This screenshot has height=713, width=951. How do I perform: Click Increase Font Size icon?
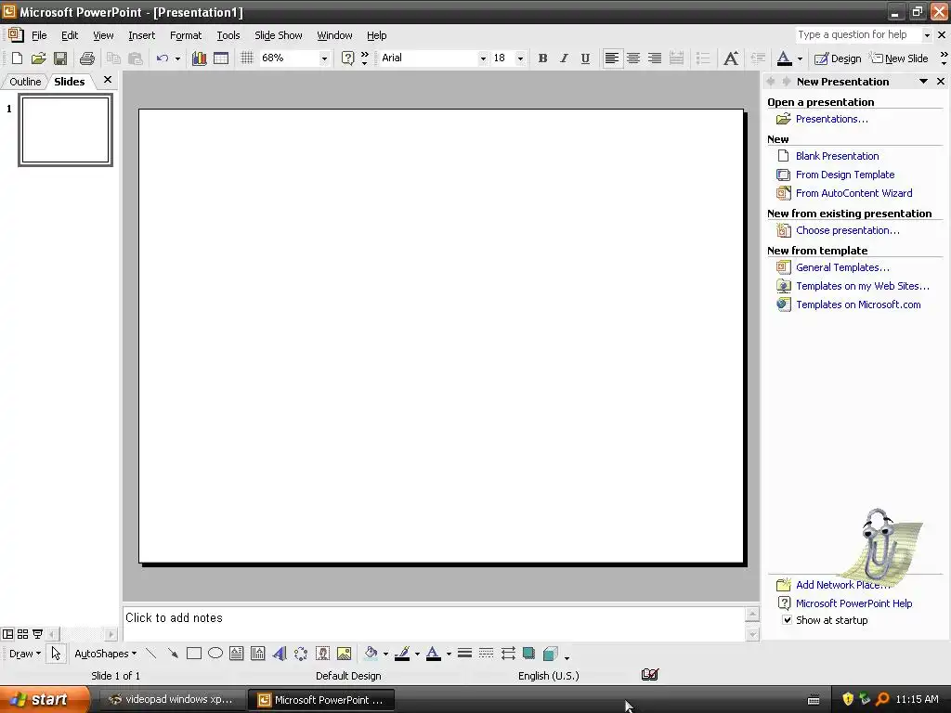point(731,58)
